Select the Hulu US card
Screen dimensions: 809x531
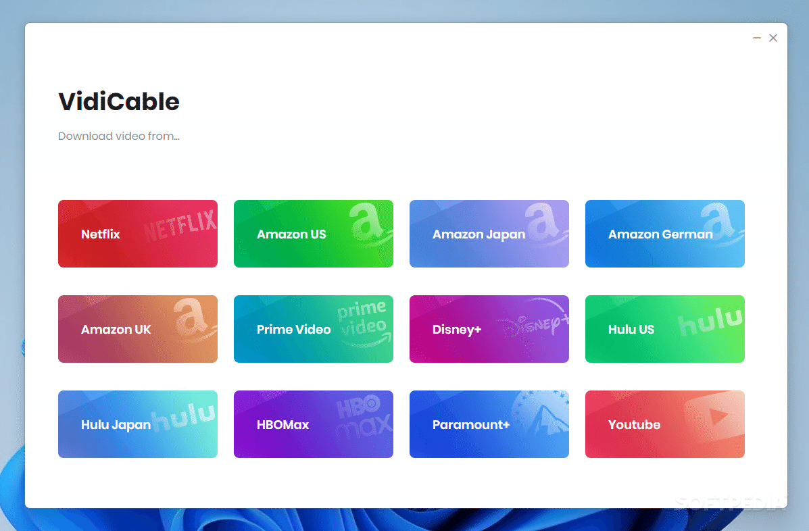pyautogui.click(x=664, y=329)
